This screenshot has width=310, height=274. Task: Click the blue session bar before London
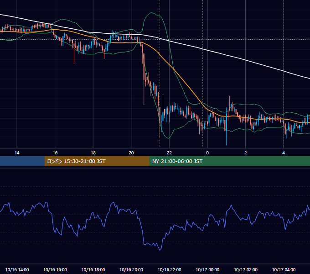tap(22, 161)
